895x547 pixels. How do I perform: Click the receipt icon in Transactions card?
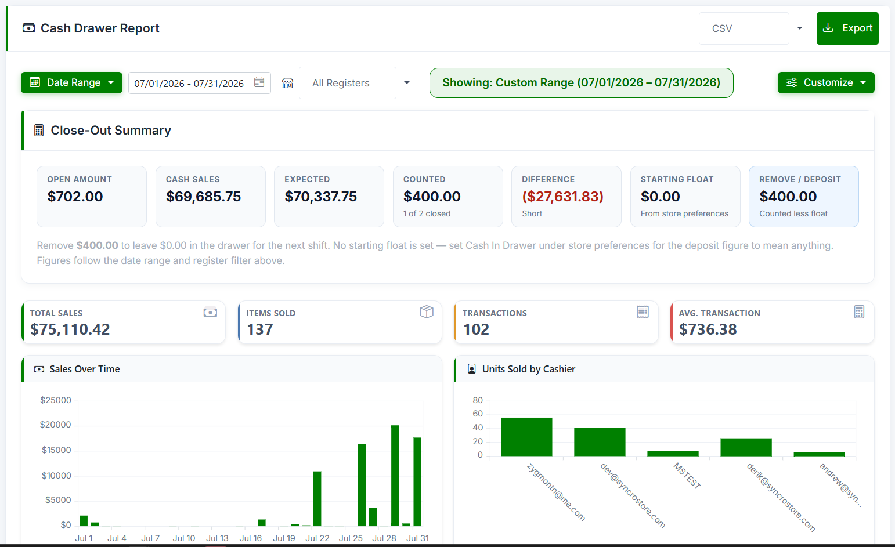click(643, 312)
